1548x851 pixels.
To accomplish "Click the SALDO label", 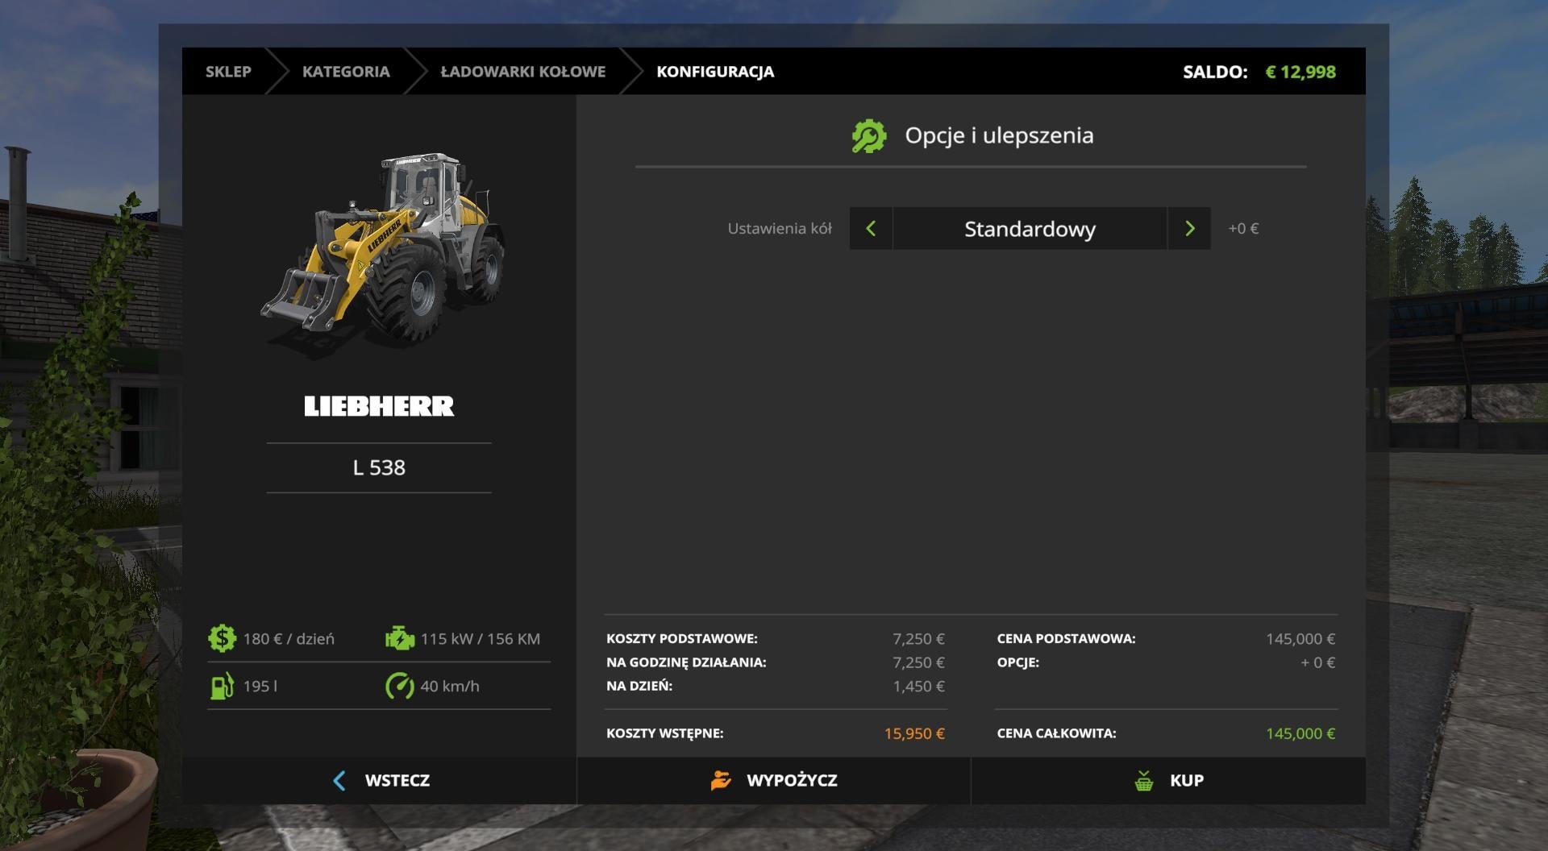I will pos(1215,72).
